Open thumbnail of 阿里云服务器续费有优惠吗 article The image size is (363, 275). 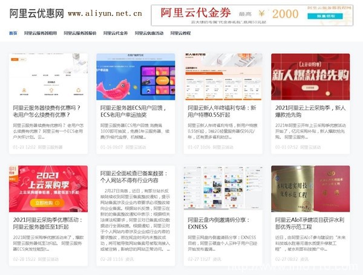(48, 77)
